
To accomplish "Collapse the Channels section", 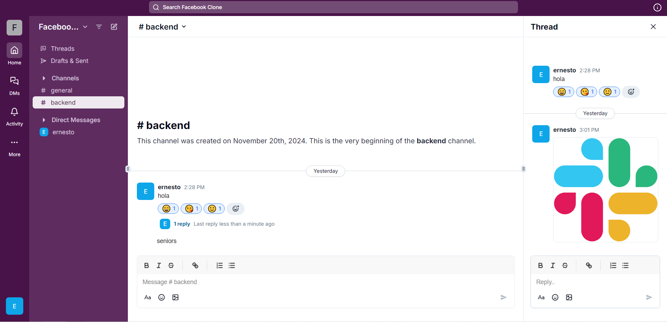I will pyautogui.click(x=44, y=78).
